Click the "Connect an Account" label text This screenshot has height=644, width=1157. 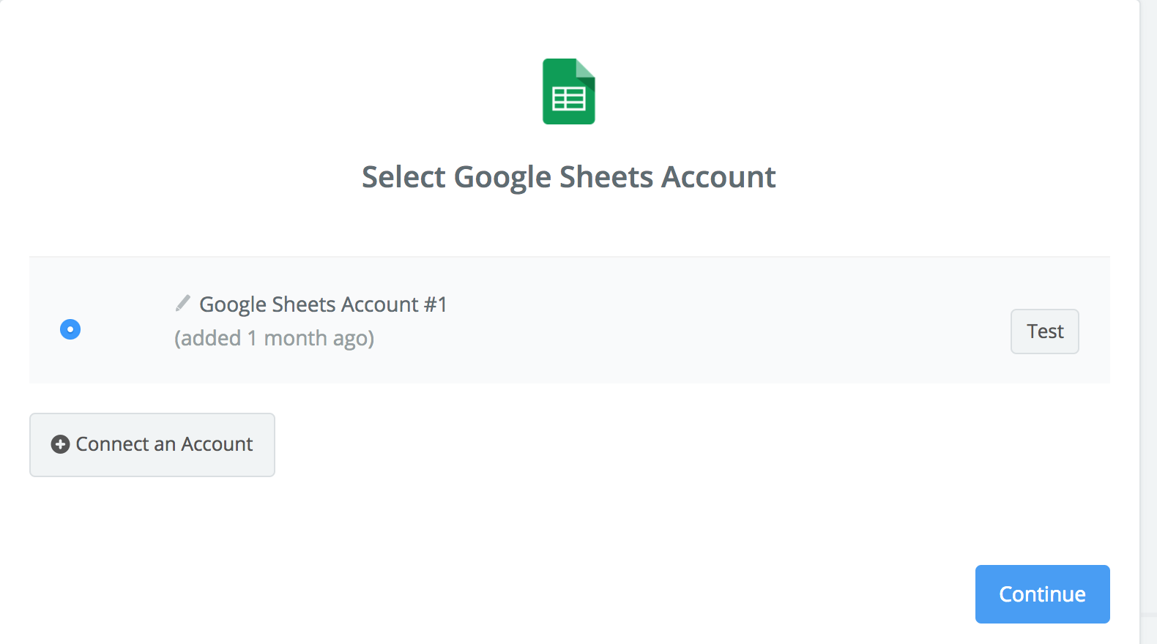click(x=164, y=444)
